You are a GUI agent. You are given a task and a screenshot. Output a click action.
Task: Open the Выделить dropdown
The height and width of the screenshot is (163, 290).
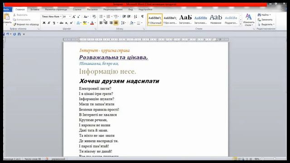click(266, 24)
